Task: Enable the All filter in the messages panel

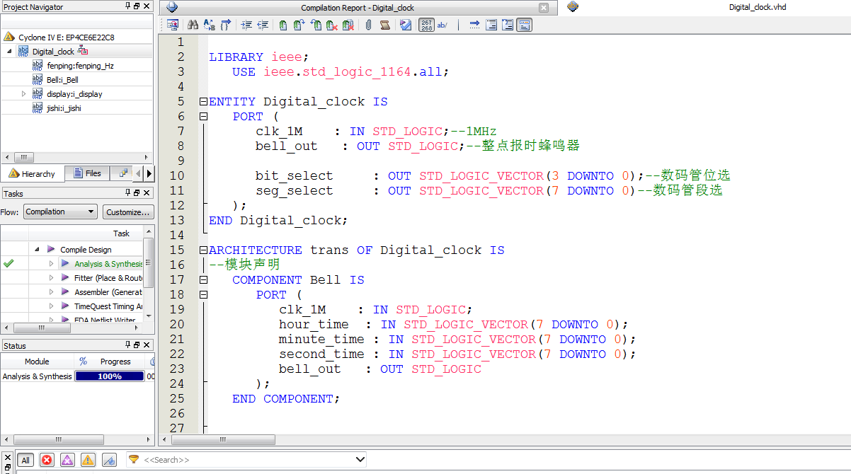Action: coord(25,460)
